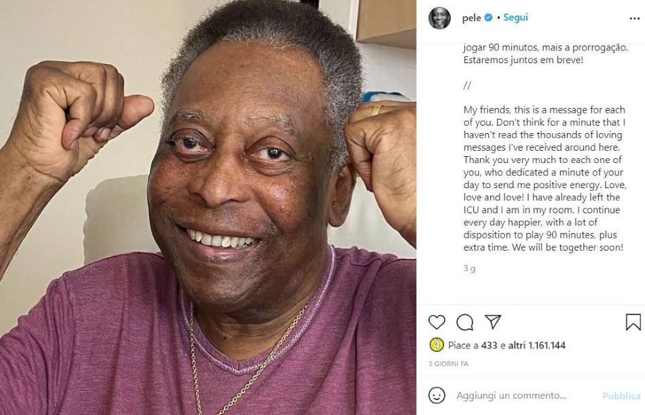Save the post with the bookmark icon
Viewport: 645px width, 415px height.
[x=633, y=322]
